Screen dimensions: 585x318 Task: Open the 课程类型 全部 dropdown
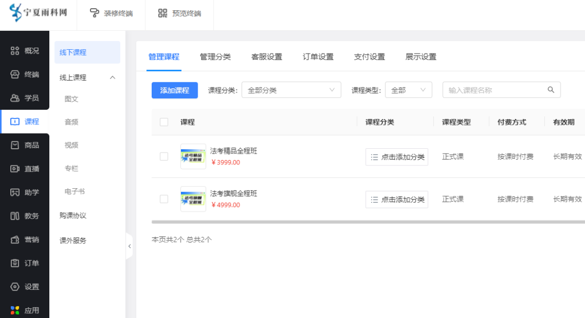coord(408,90)
